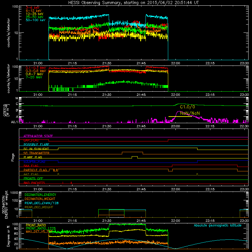Viewport: 252px width, 252px height.
Task: Select the ATTENUATOR_STATE flag label
Action: click(x=38, y=136)
